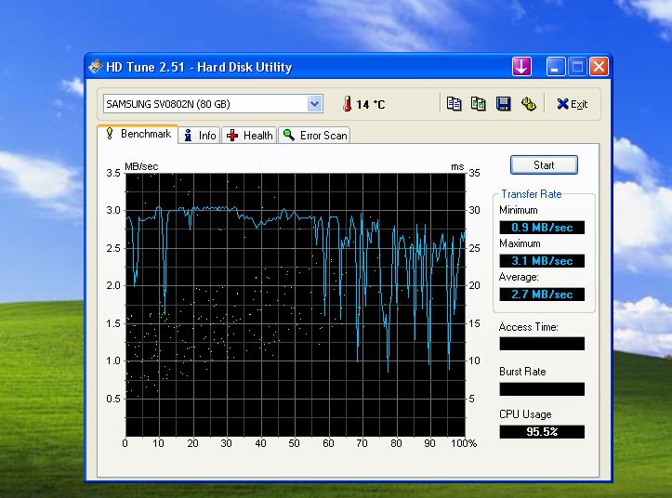Viewport: 672px width, 498px height.
Task: Close the HD Tune window
Action: [x=599, y=67]
